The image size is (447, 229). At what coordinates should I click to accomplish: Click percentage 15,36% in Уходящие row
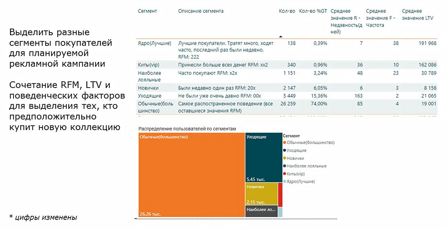coord(319,96)
